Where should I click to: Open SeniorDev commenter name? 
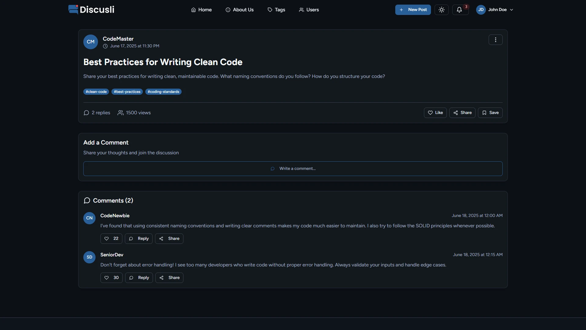(x=112, y=255)
